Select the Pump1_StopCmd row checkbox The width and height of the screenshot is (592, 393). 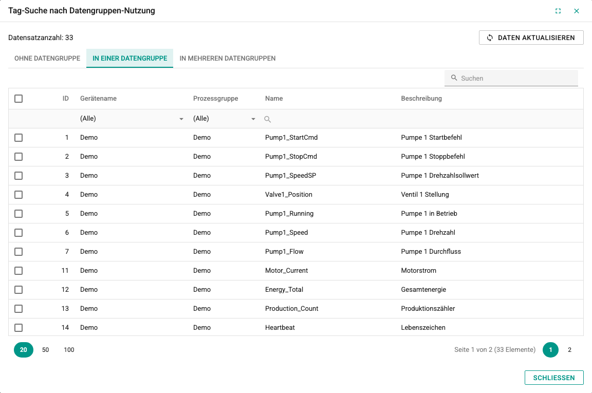[x=18, y=157]
